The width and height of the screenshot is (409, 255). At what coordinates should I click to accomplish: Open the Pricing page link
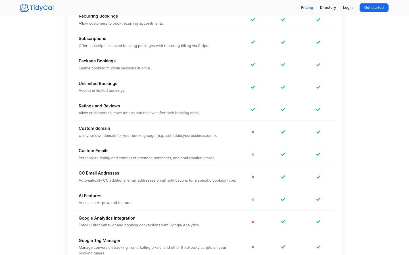[x=307, y=8]
